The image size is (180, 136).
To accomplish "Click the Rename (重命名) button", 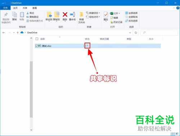I will click(x=72, y=16).
